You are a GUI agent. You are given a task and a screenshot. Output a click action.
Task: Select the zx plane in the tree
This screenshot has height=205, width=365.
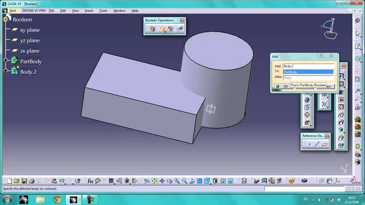click(25, 51)
